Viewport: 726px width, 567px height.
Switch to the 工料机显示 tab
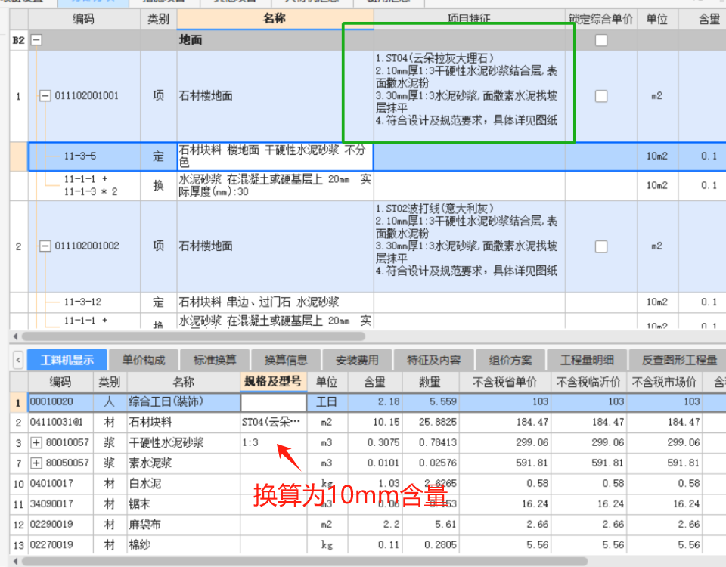(67, 360)
